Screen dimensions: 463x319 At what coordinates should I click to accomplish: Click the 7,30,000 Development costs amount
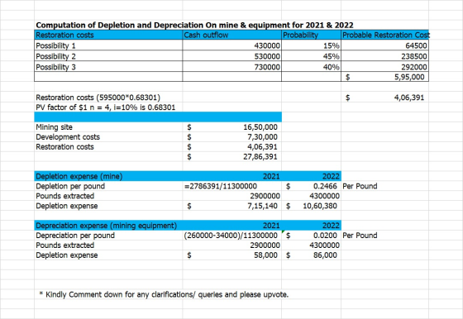coord(263,137)
